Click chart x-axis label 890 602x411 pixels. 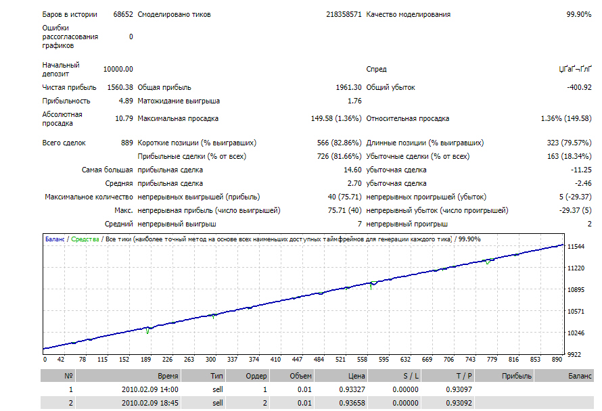pos(557,360)
